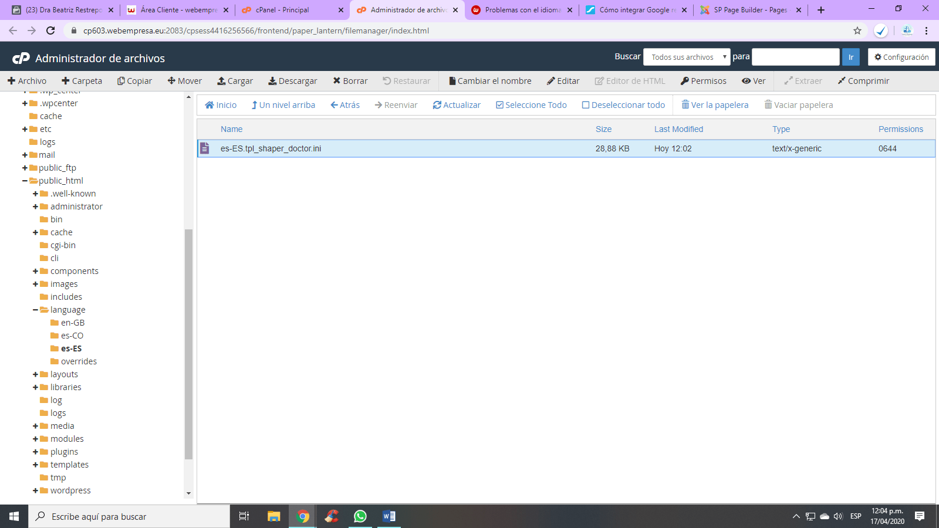Collapse the language folder
Image resolution: width=939 pixels, height=528 pixels.
35,310
